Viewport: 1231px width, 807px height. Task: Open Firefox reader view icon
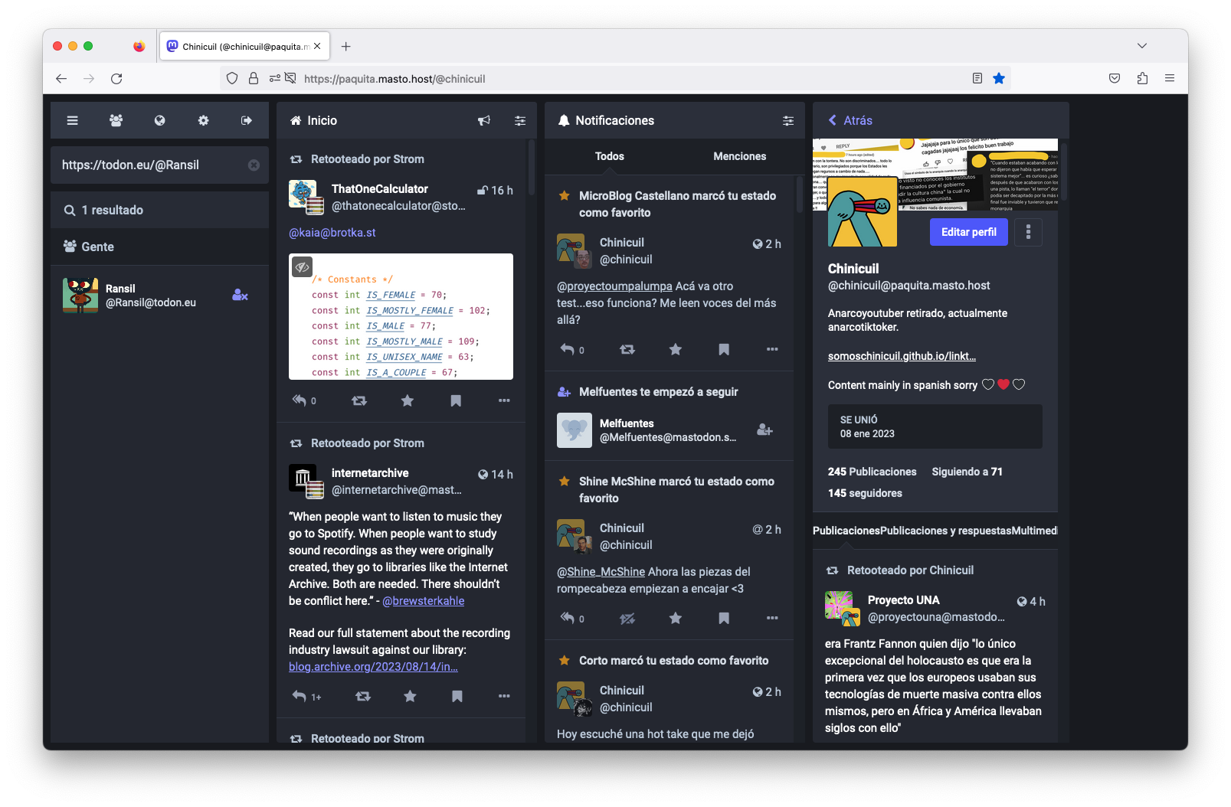[x=977, y=78]
